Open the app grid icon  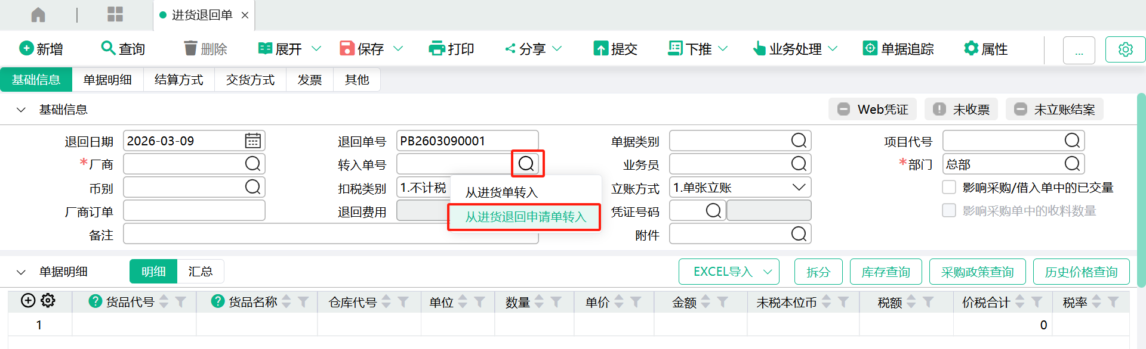[115, 15]
